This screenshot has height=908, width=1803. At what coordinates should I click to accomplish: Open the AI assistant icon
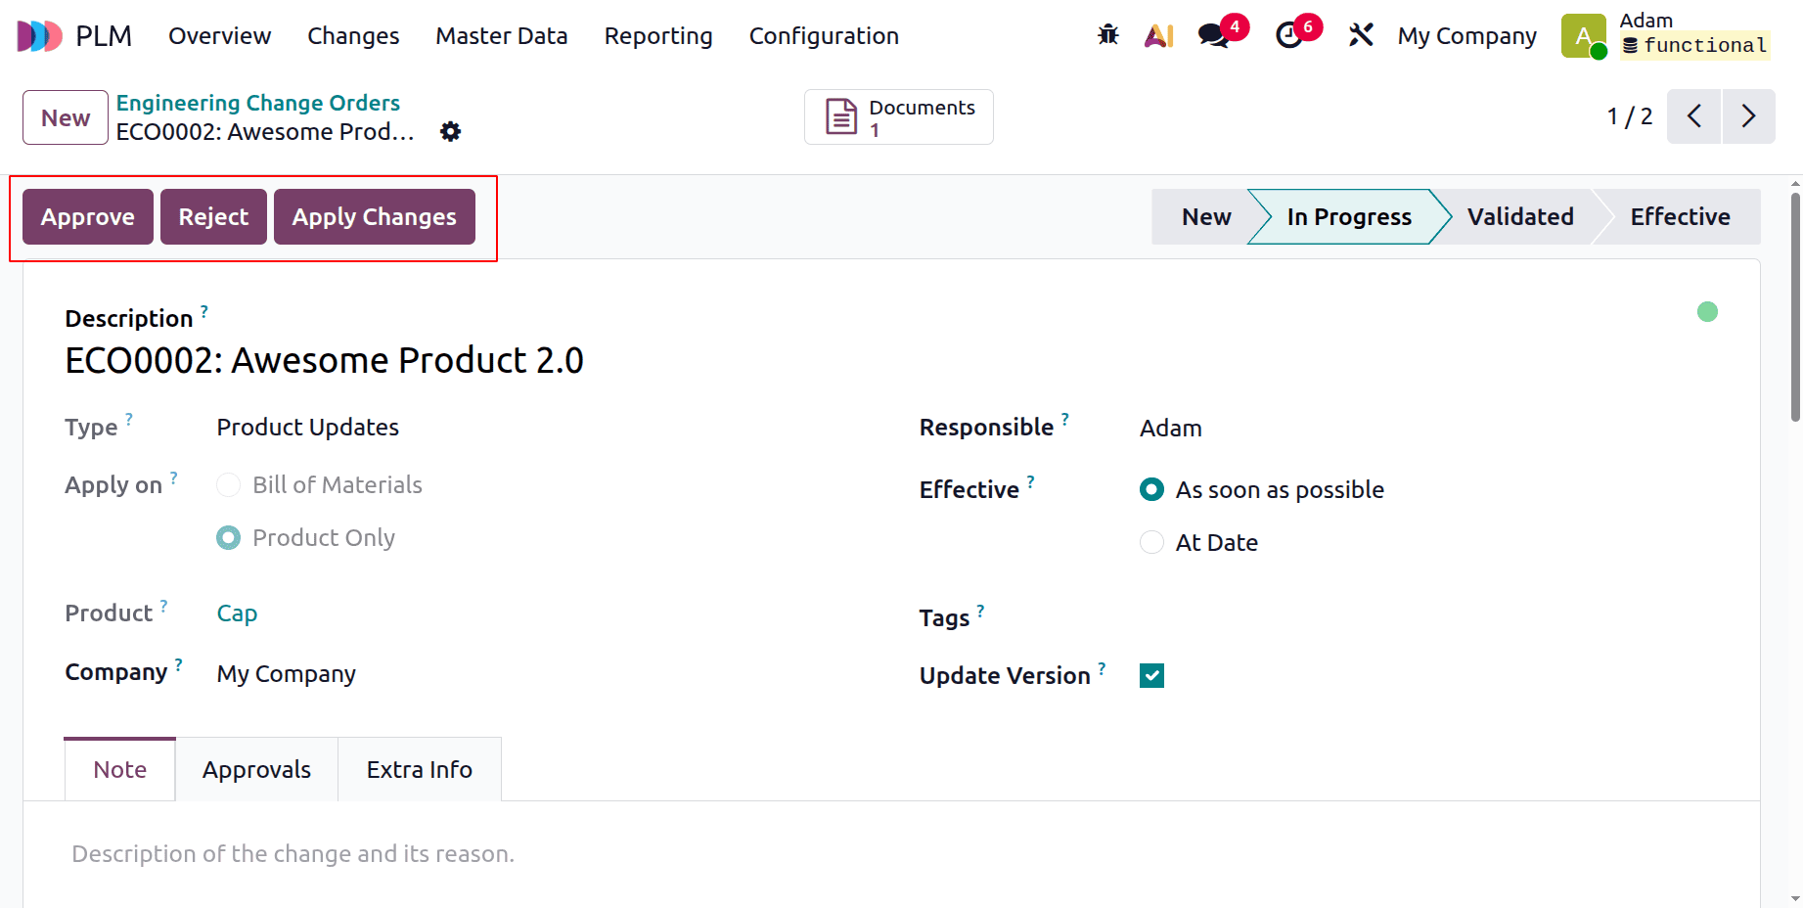(1158, 36)
